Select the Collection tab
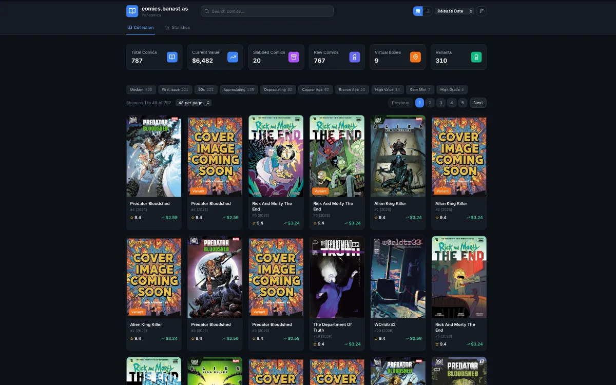616x385 pixels. click(x=141, y=27)
